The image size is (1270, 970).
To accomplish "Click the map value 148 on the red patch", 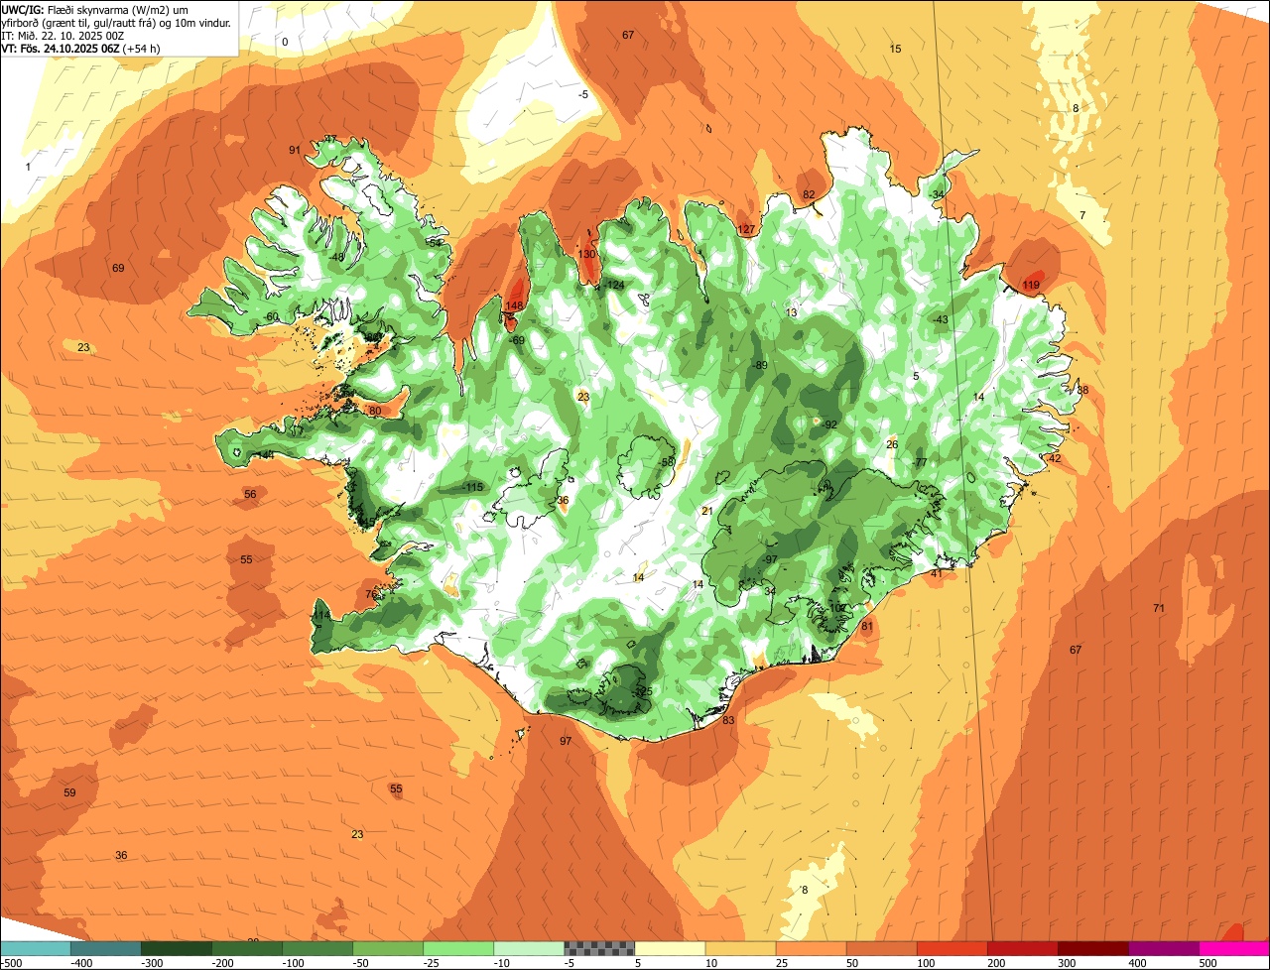I will pyautogui.click(x=514, y=305).
